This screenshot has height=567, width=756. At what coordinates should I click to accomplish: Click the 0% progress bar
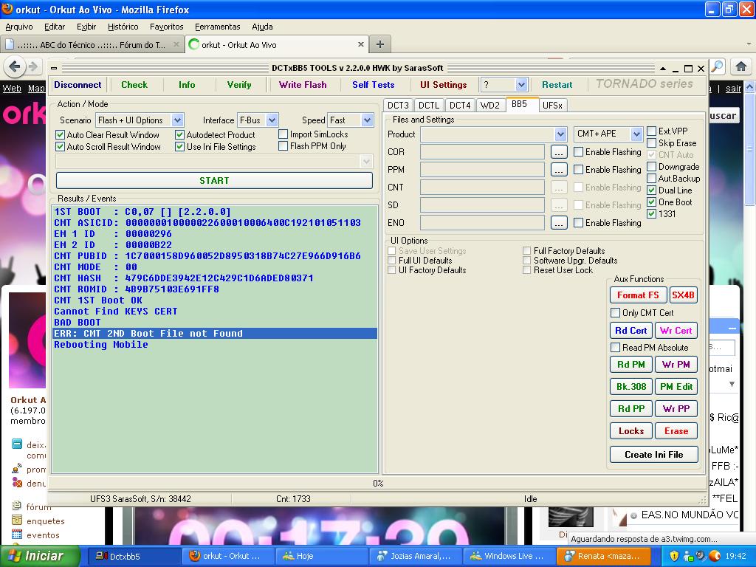pyautogui.click(x=377, y=483)
